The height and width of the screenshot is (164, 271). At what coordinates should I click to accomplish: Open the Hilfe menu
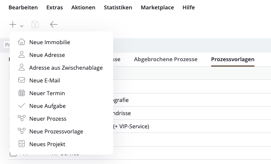189,8
